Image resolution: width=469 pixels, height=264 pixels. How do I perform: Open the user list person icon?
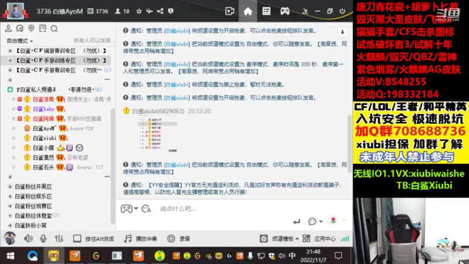[8, 28]
